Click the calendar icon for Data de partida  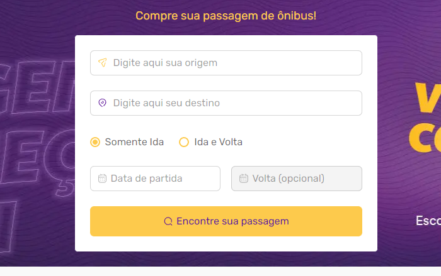point(102,179)
